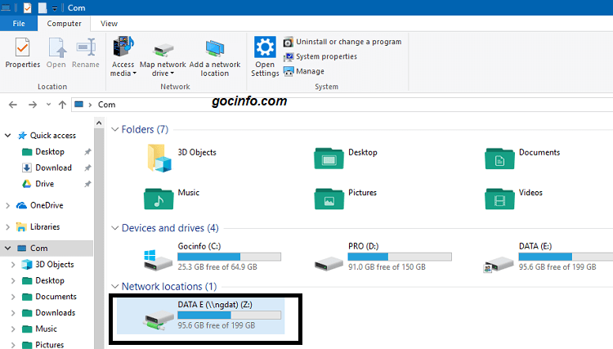Collapse the Com node in sidebar

(8, 248)
